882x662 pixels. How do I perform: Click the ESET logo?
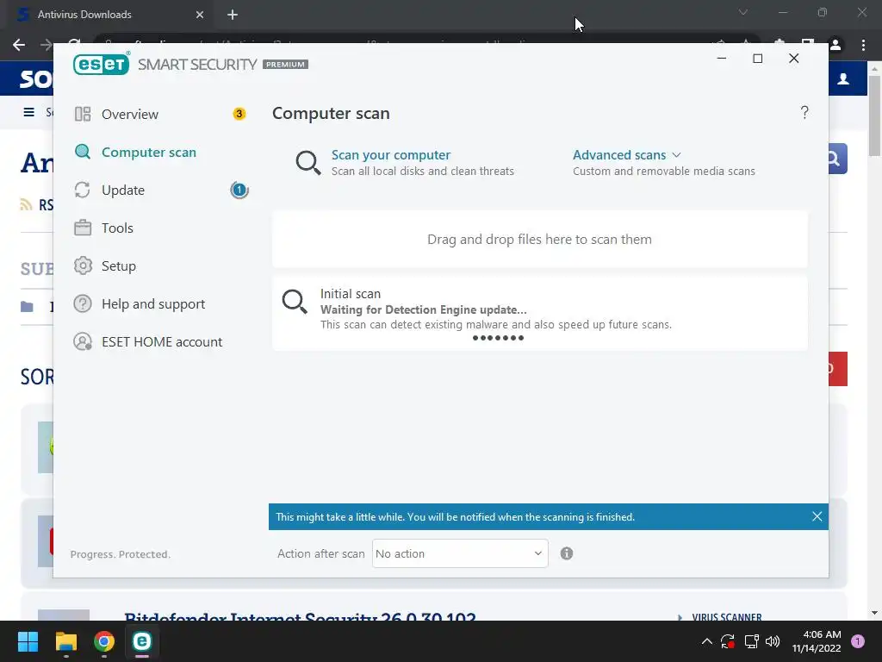tap(102, 64)
